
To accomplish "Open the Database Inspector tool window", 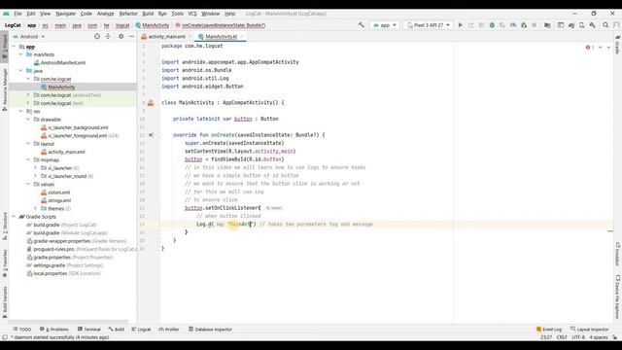I will (x=210, y=330).
